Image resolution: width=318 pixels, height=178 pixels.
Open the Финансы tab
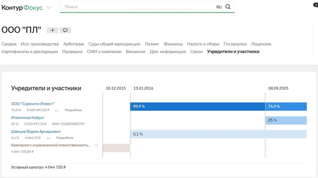point(173,44)
